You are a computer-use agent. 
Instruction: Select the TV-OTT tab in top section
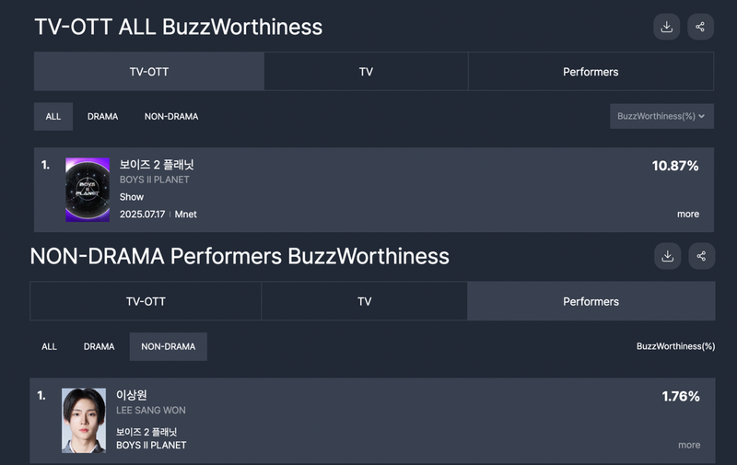coord(149,72)
